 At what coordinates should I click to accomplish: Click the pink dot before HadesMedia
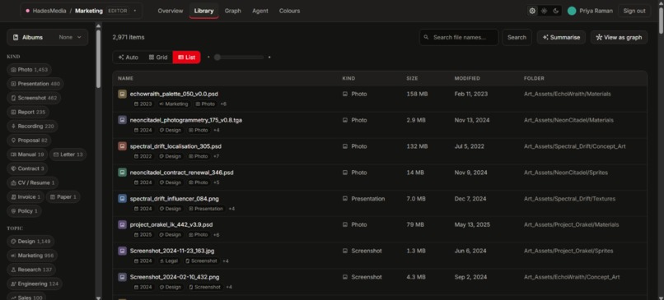[27, 11]
